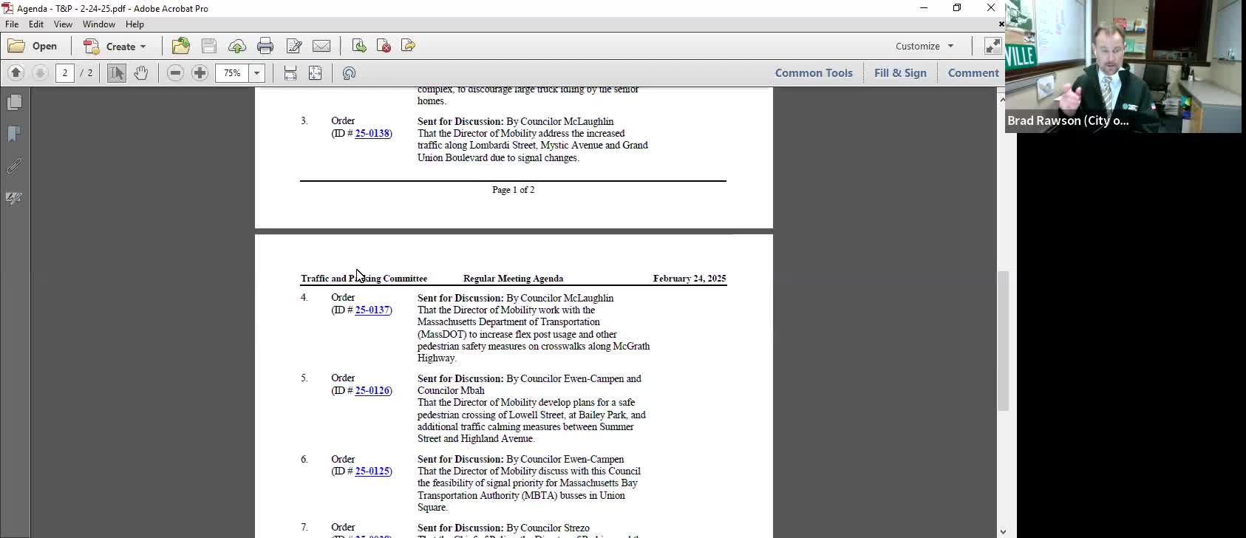
Task: Click the vertical scrollbar thumb
Action: (1003, 341)
